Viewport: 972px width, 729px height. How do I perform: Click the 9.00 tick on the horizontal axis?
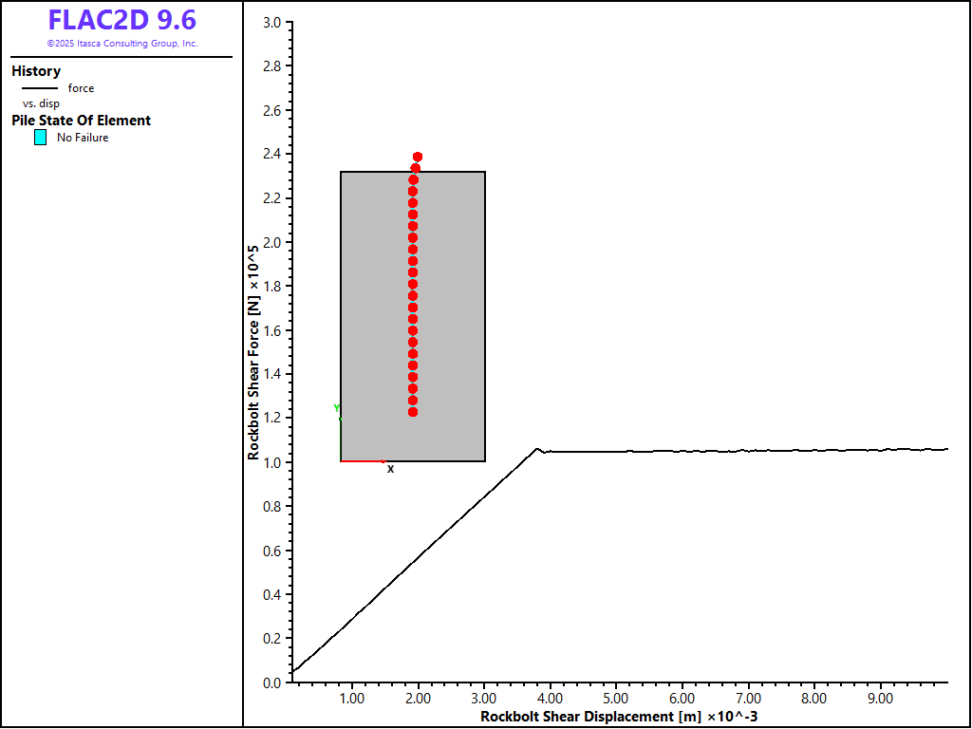click(880, 699)
